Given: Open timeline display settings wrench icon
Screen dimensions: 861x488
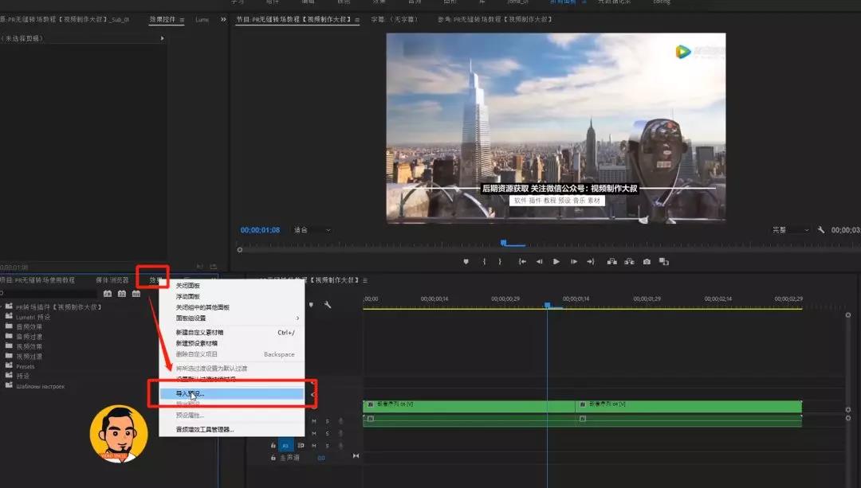Looking at the screenshot, I should pos(328,304).
